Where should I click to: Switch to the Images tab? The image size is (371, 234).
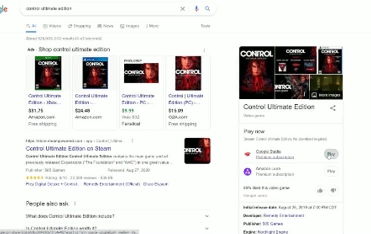[129, 26]
